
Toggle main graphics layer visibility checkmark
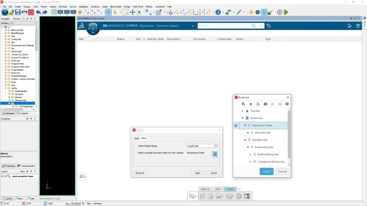click(x=2, y=176)
